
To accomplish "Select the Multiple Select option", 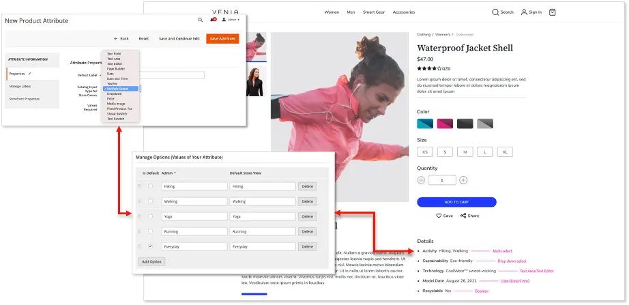I will point(120,89).
